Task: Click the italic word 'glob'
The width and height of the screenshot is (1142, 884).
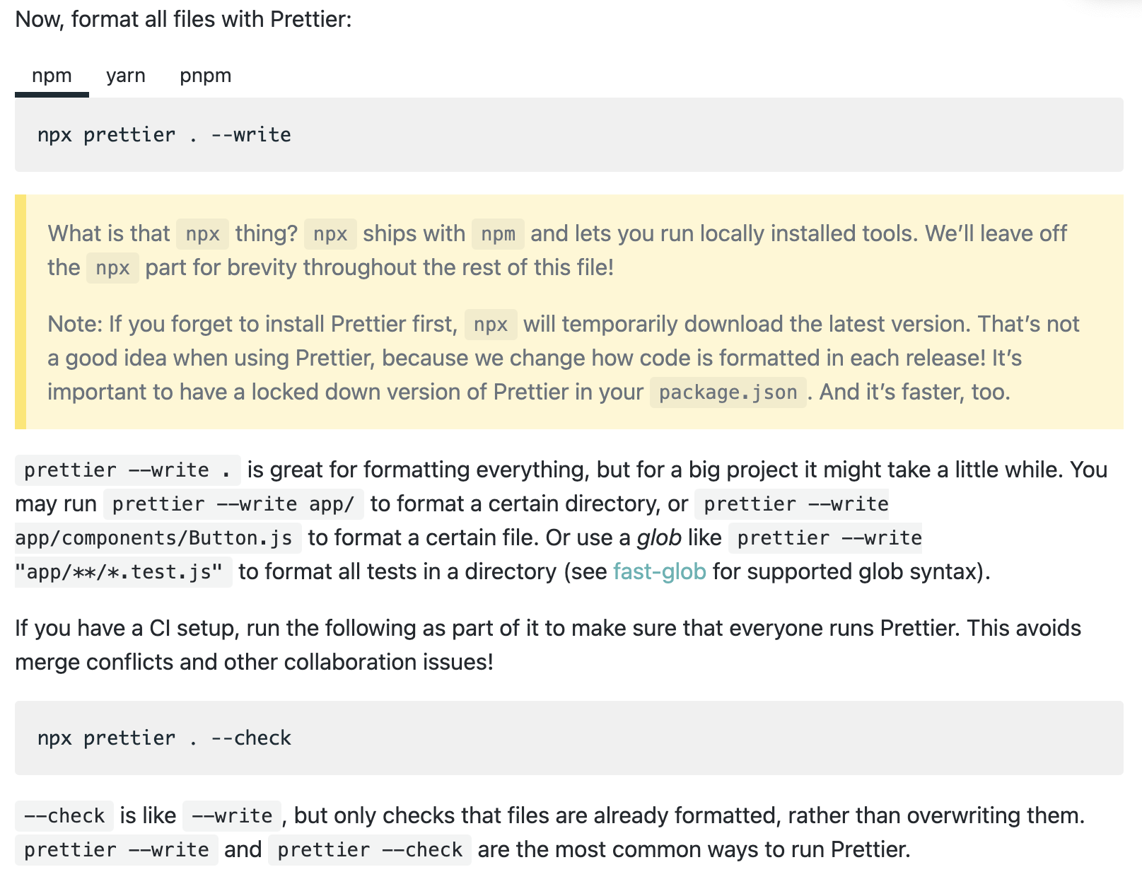Action: (x=659, y=538)
